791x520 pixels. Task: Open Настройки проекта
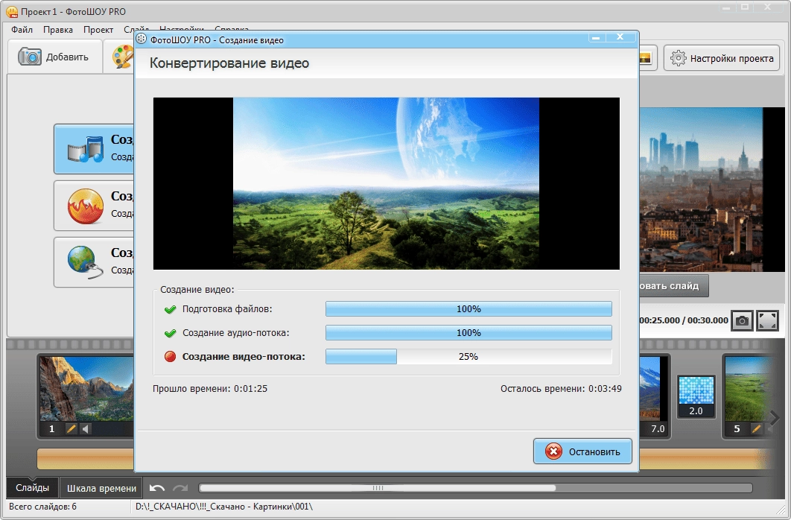pyautogui.click(x=722, y=59)
